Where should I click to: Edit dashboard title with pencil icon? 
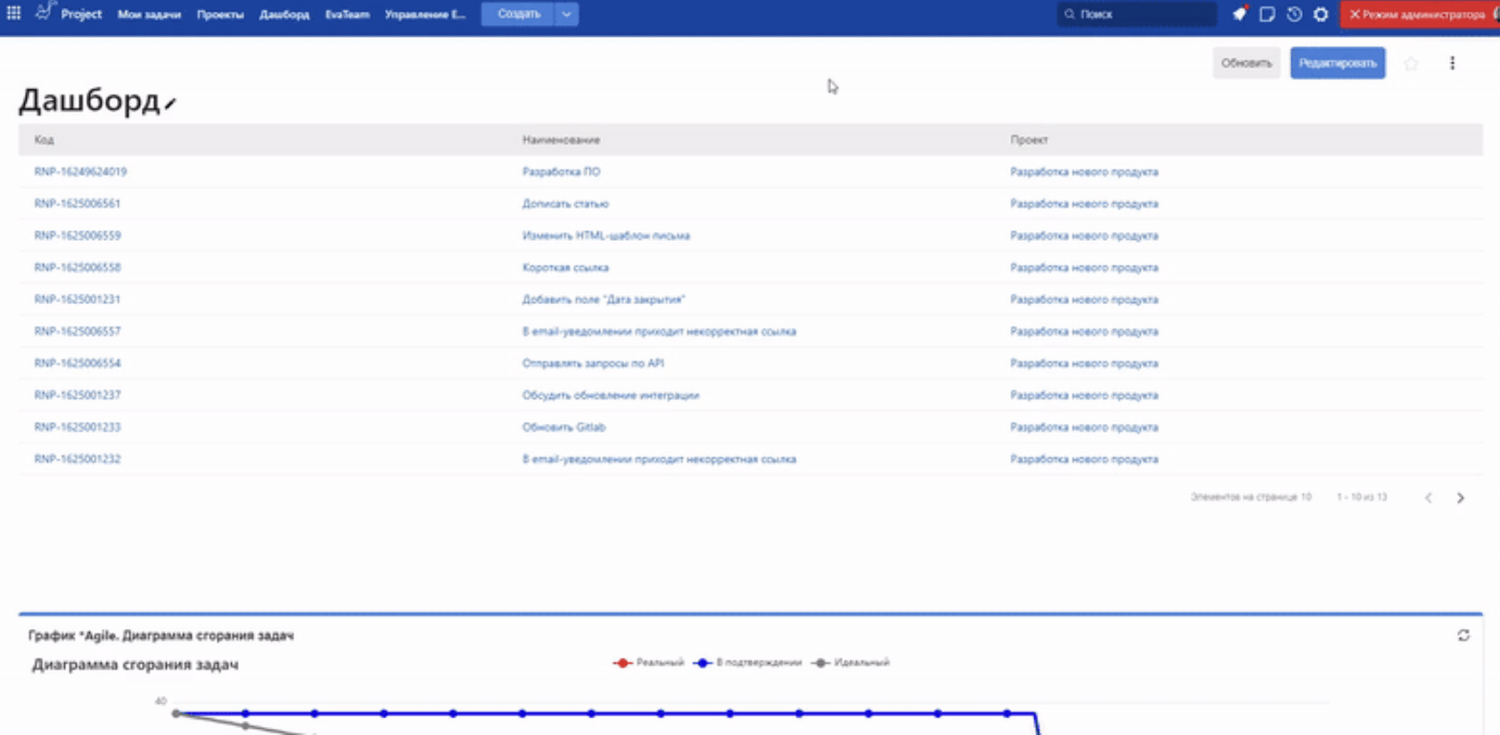170,103
